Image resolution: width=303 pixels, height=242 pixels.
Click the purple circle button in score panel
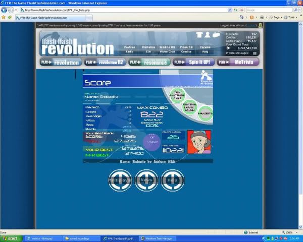coord(152,142)
